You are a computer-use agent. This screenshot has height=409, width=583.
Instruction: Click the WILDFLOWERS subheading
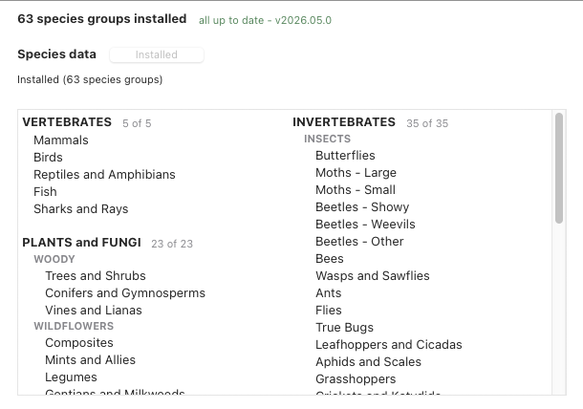click(x=74, y=326)
